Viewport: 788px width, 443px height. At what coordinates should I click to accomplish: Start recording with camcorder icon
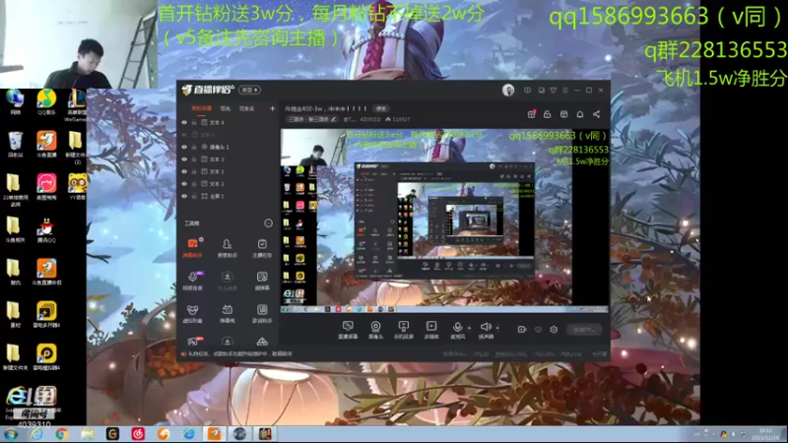522,330
